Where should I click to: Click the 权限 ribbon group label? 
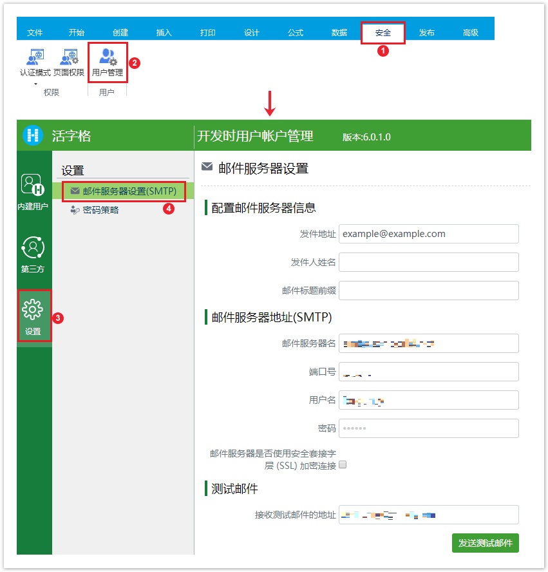52,92
